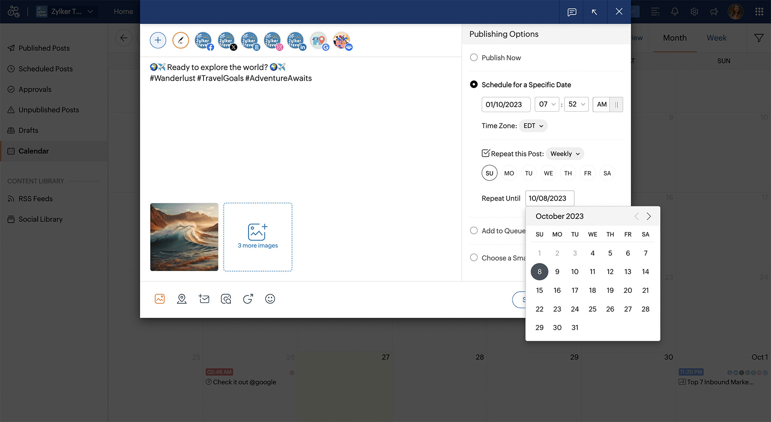The image size is (771, 422).
Task: Select the Instagram channel avatar
Action: click(272, 41)
